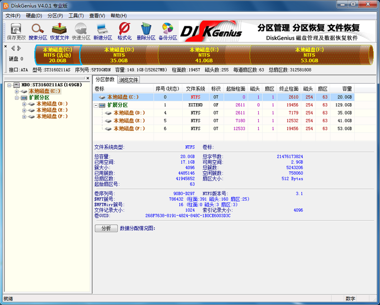
Task: Collapse 扩展分区 row in the partition table
Action: click(x=96, y=105)
